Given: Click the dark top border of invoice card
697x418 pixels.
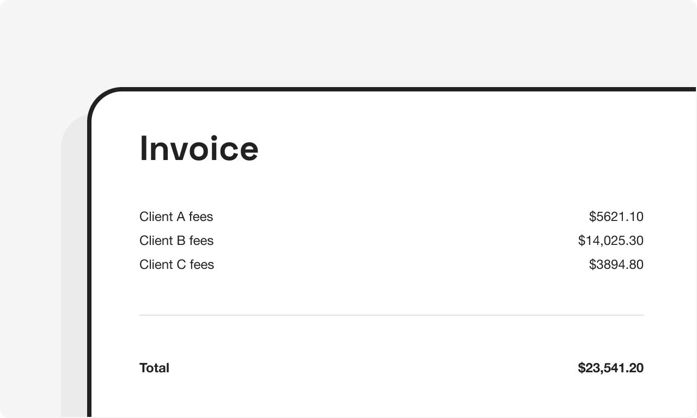Looking at the screenshot, I should (x=392, y=89).
